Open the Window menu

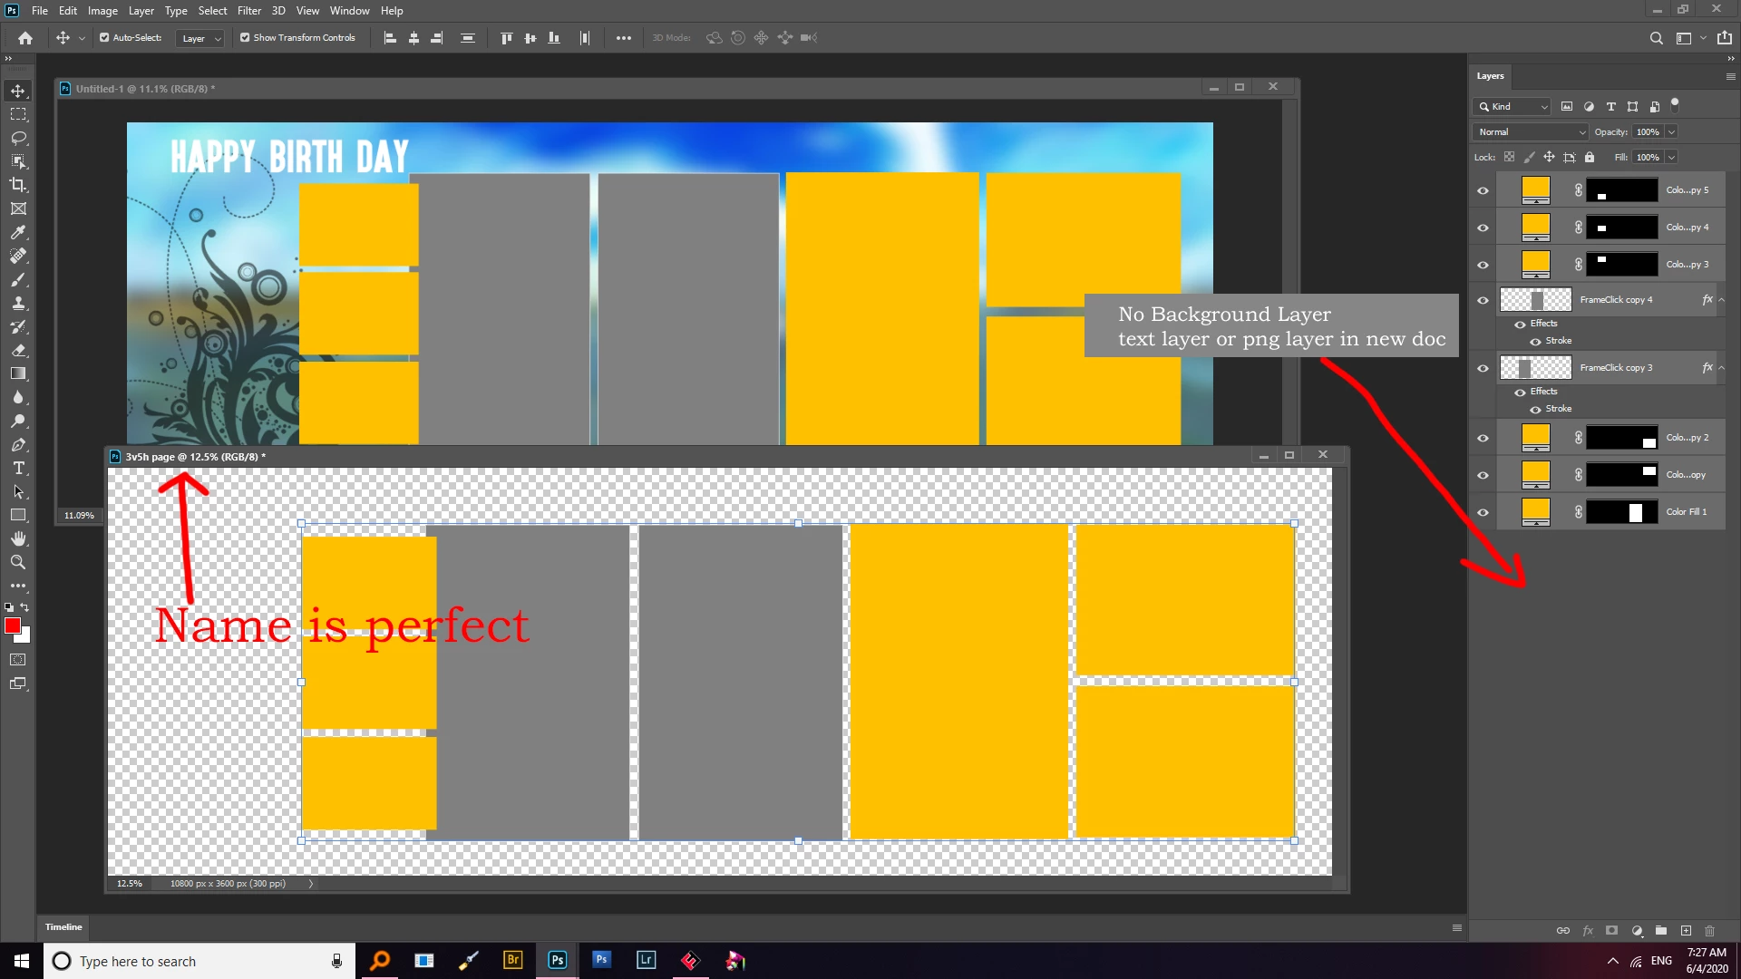(x=349, y=11)
